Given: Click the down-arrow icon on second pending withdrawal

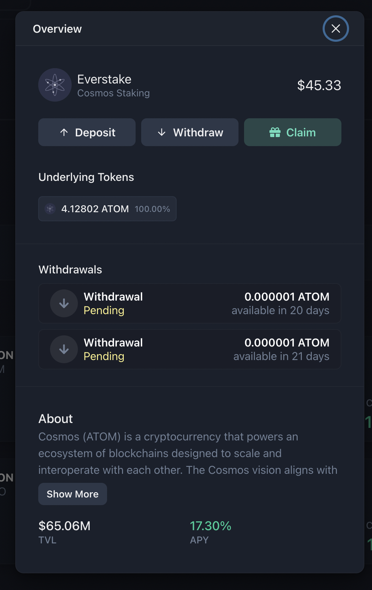Looking at the screenshot, I should (x=64, y=349).
